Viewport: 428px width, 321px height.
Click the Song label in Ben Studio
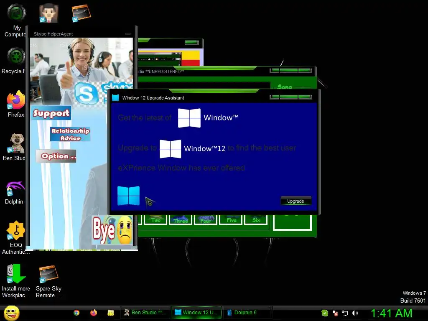click(x=284, y=87)
